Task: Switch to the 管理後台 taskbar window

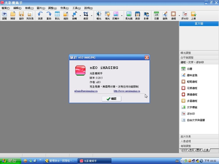Action: pos(60,161)
